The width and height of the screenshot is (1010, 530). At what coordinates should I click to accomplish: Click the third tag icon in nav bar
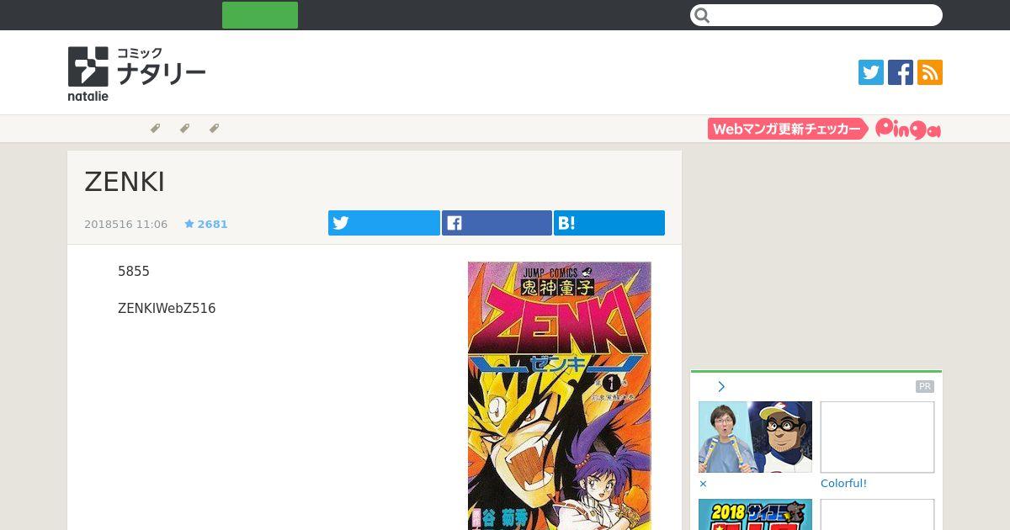pos(214,129)
